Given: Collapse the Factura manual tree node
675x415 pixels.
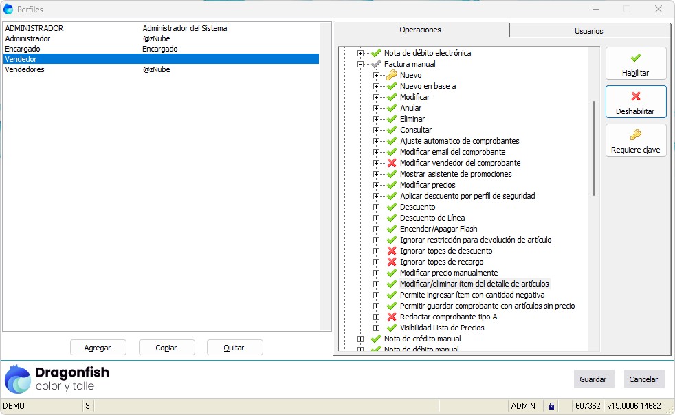Looking at the screenshot, I should coord(360,64).
